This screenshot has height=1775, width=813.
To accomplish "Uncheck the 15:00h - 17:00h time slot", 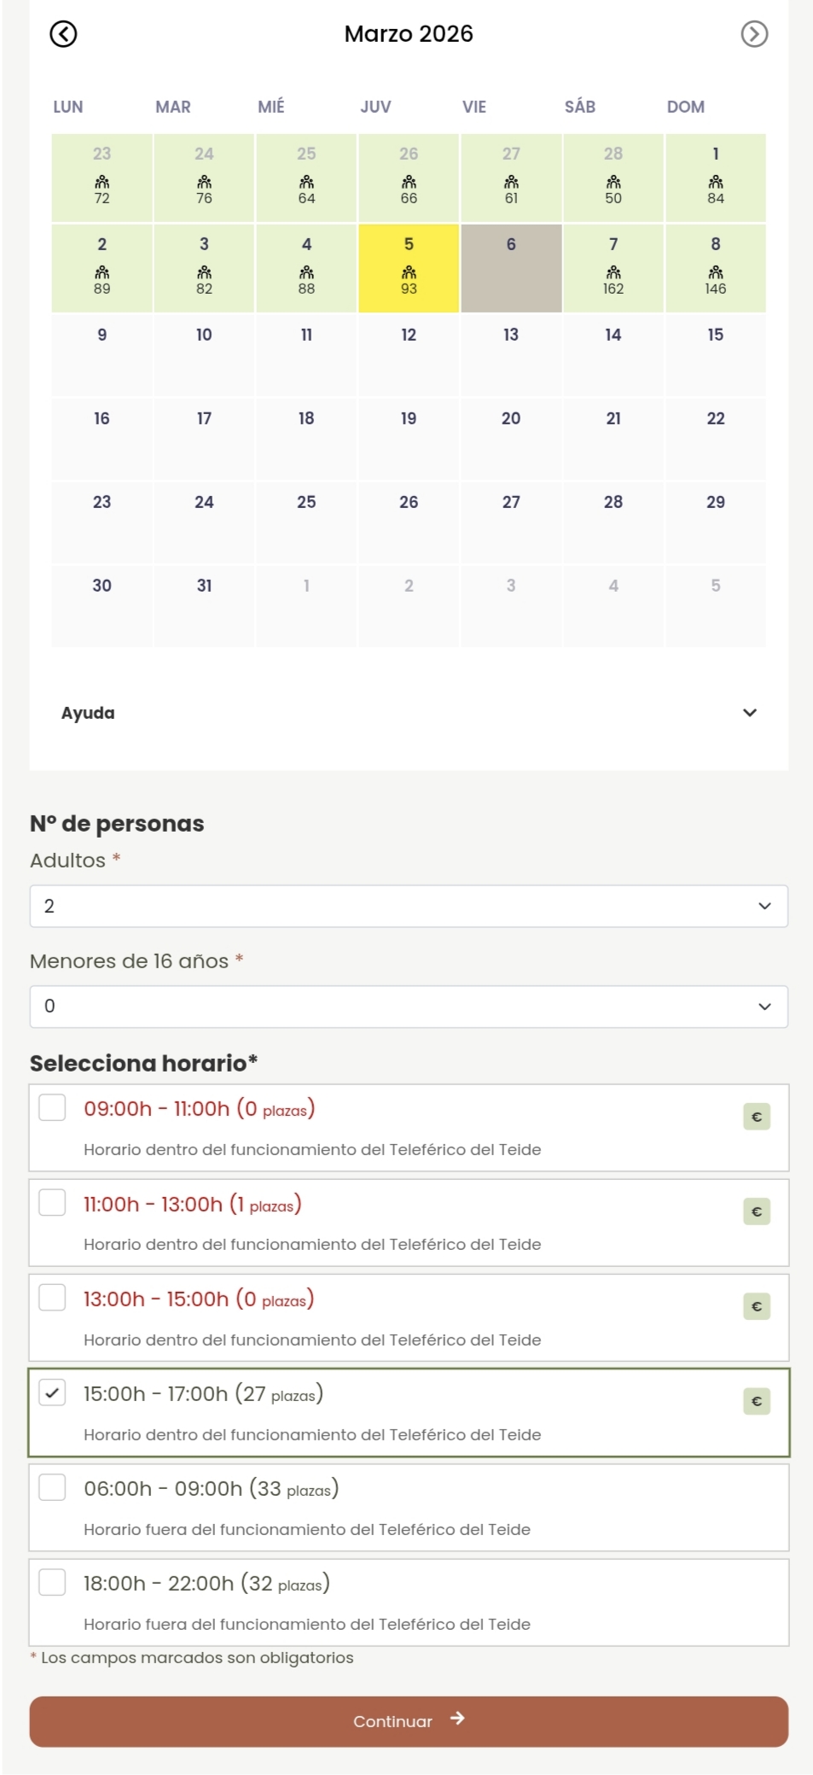I will tap(53, 1393).
